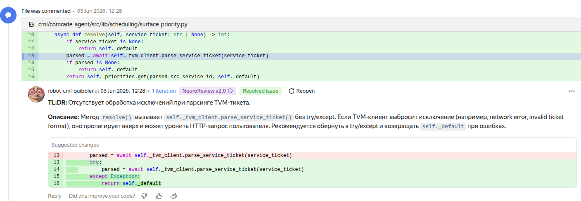Select line number 12 in the diff
Viewport: 581px width, 201px height.
(31, 49)
